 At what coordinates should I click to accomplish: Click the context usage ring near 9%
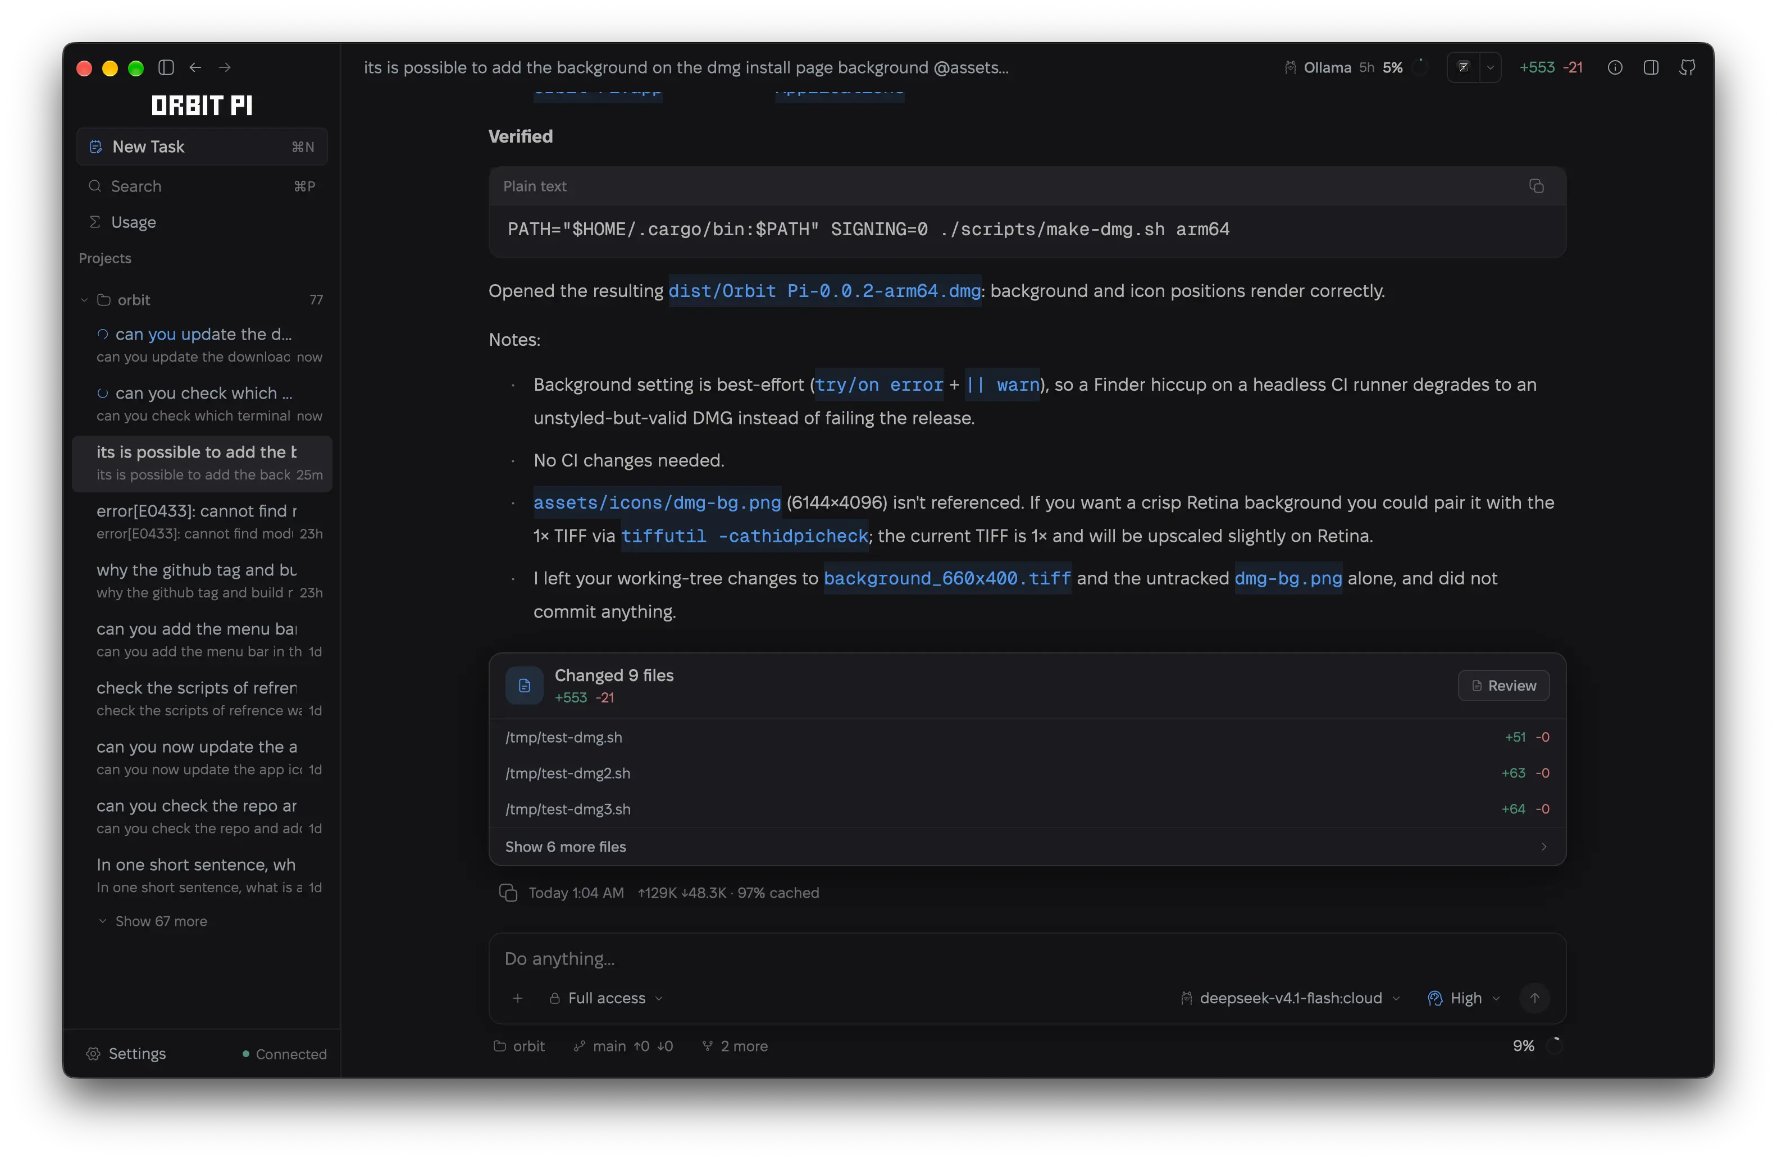pyautogui.click(x=1555, y=1046)
